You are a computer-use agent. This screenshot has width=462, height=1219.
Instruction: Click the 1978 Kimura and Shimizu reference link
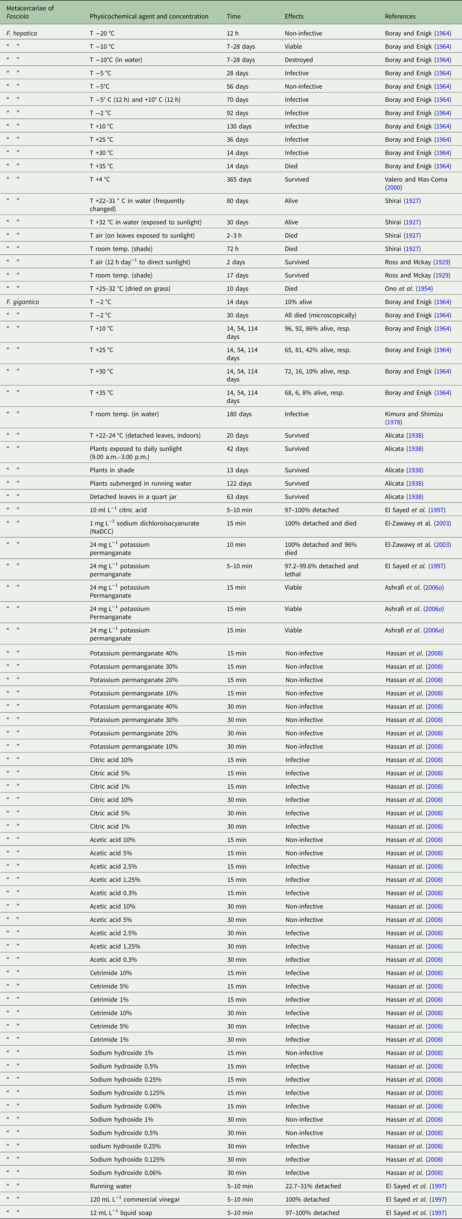[393, 422]
